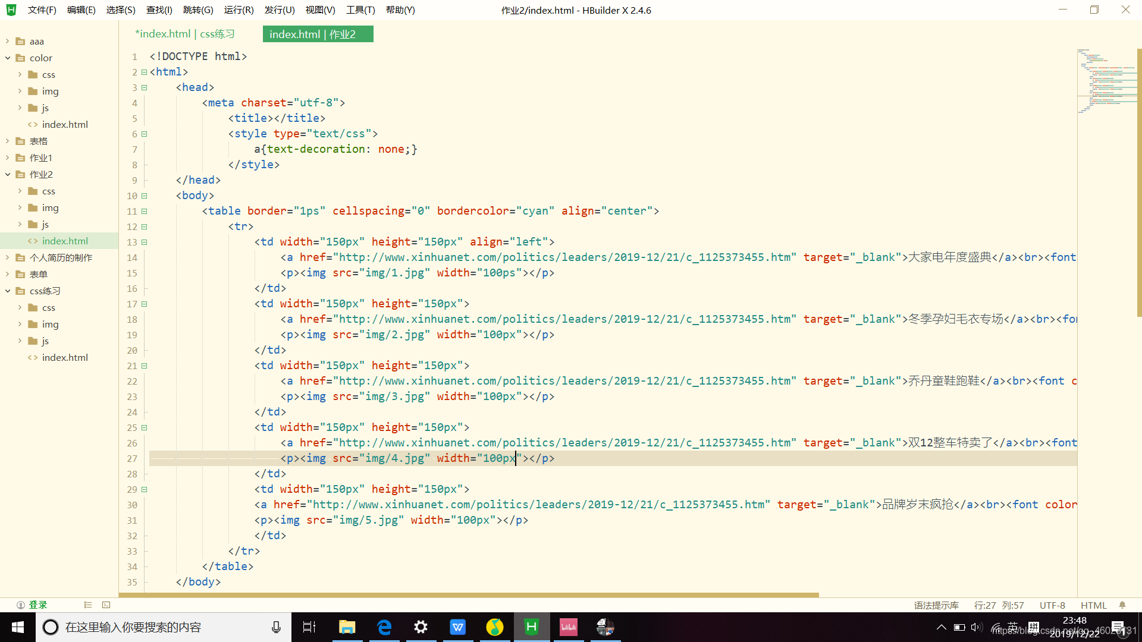Collapse the 作业2 folder in project tree
This screenshot has height=642, width=1142.
click(8, 175)
